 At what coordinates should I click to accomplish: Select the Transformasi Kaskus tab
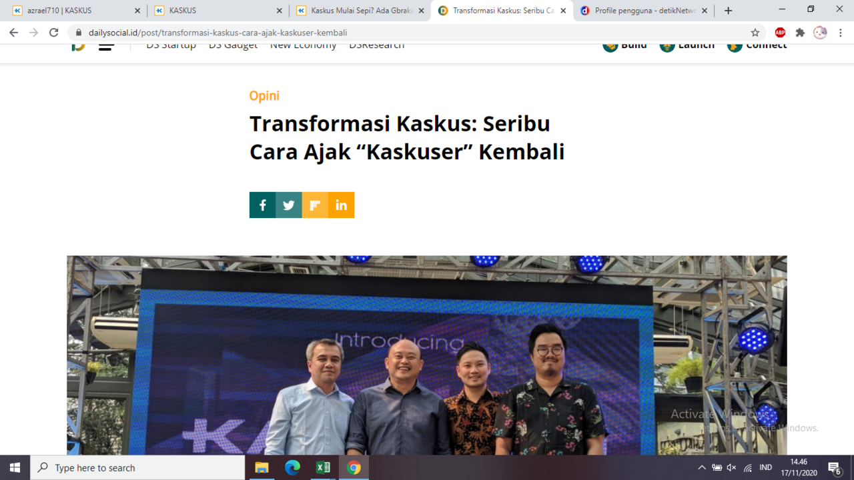point(502,11)
